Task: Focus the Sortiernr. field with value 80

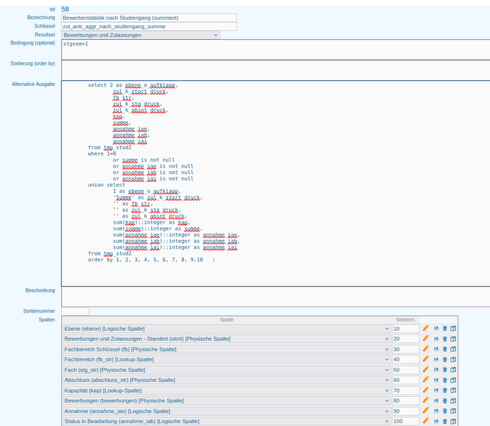Action: tap(405, 400)
